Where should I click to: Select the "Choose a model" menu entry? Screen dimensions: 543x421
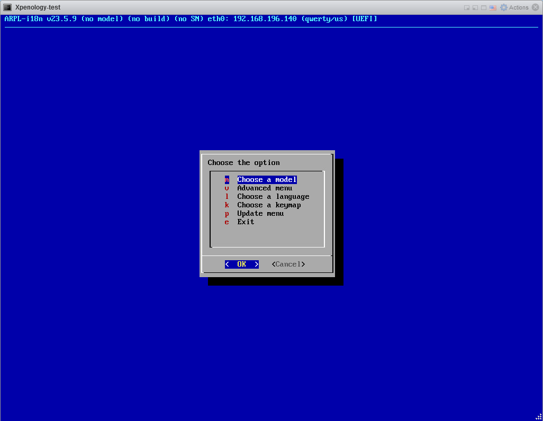coord(267,180)
